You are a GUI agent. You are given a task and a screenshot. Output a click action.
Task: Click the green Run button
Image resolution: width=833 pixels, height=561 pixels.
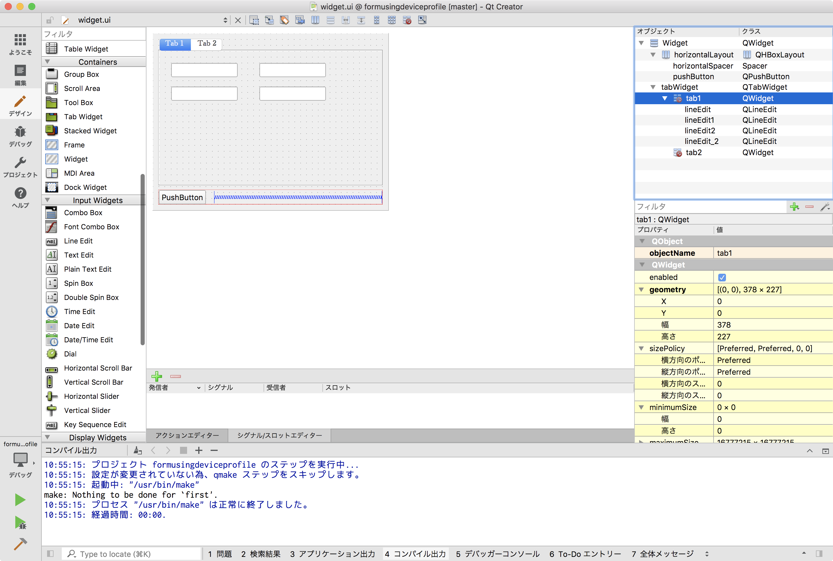(20, 499)
